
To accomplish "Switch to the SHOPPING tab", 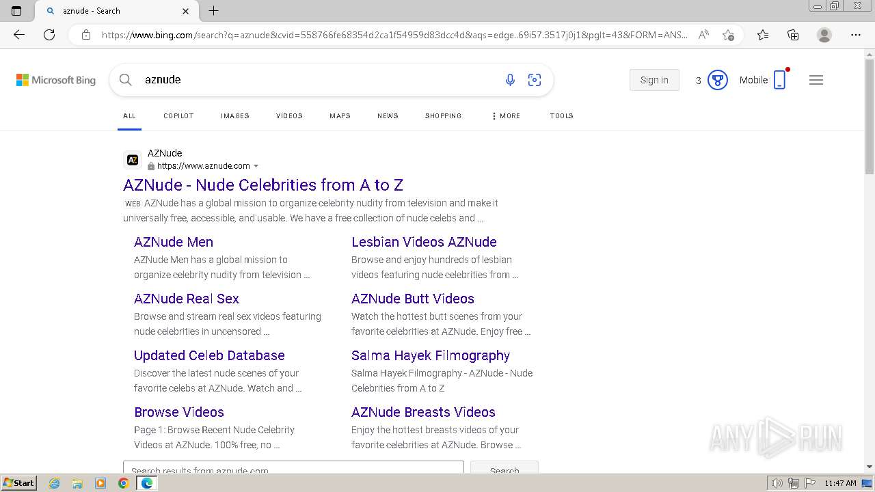I will tap(443, 116).
